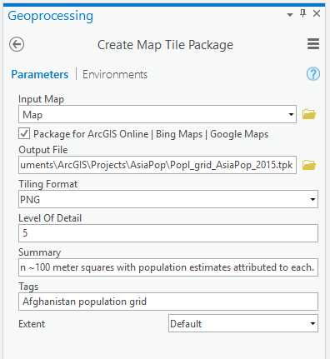Click the Extent label
The image size is (330, 359).
point(32,324)
